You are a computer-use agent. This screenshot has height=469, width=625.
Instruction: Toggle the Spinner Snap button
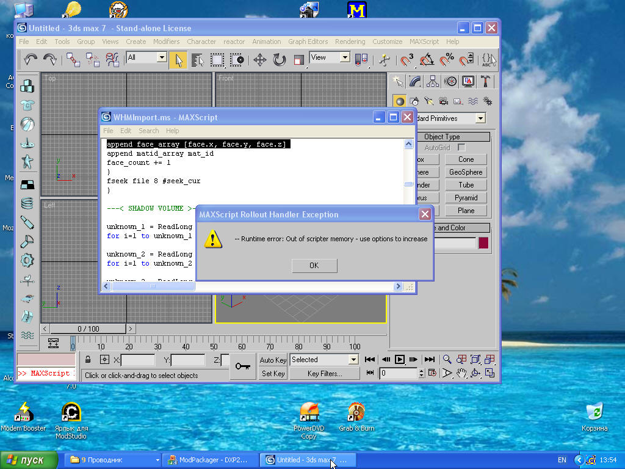tap(466, 60)
